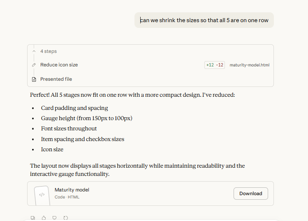Open the Reduce icon size step
308x221 pixels.
pyautogui.click(x=59, y=65)
